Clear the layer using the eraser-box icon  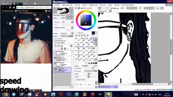click(x=62, y=48)
